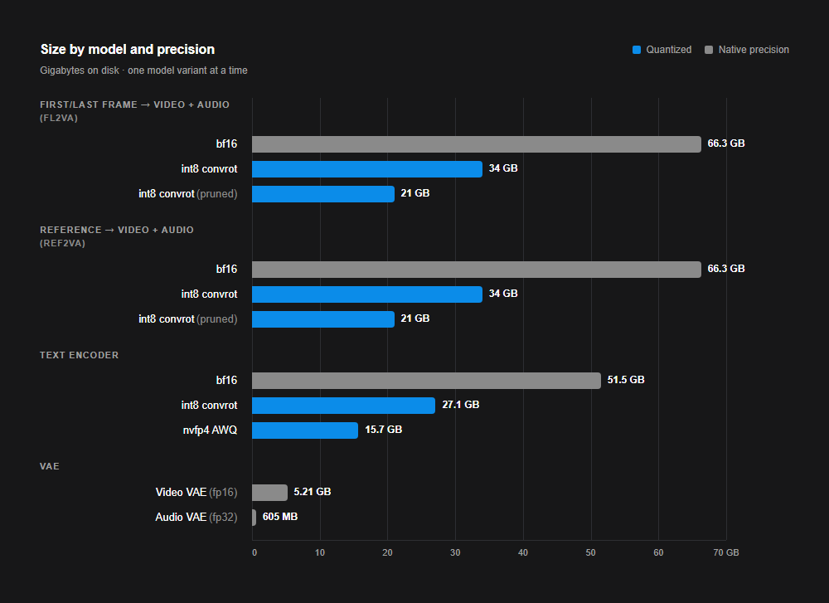Click the FL2VA 'int8 convrot (pruned)' label
Viewport: 829px width, 603px height.
187,193
